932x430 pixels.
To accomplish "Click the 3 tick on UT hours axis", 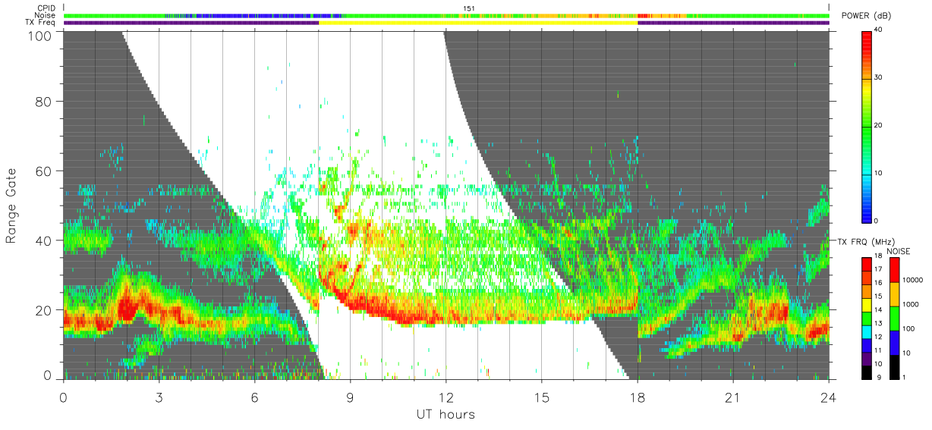I will 159,397.
